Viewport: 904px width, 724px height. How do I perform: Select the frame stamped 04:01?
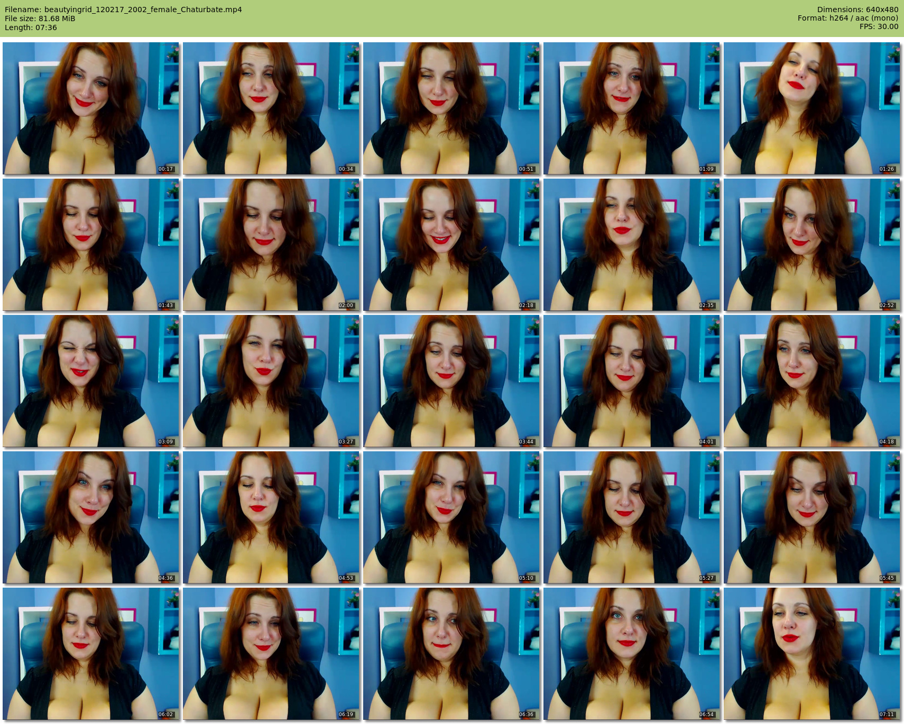click(632, 381)
